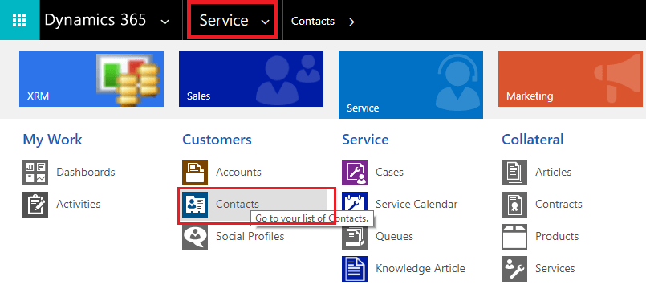Click the Dashboards icon
This screenshot has height=301, width=646.
35,173
